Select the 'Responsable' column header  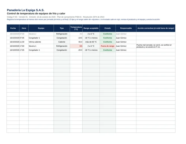coord(126,28)
